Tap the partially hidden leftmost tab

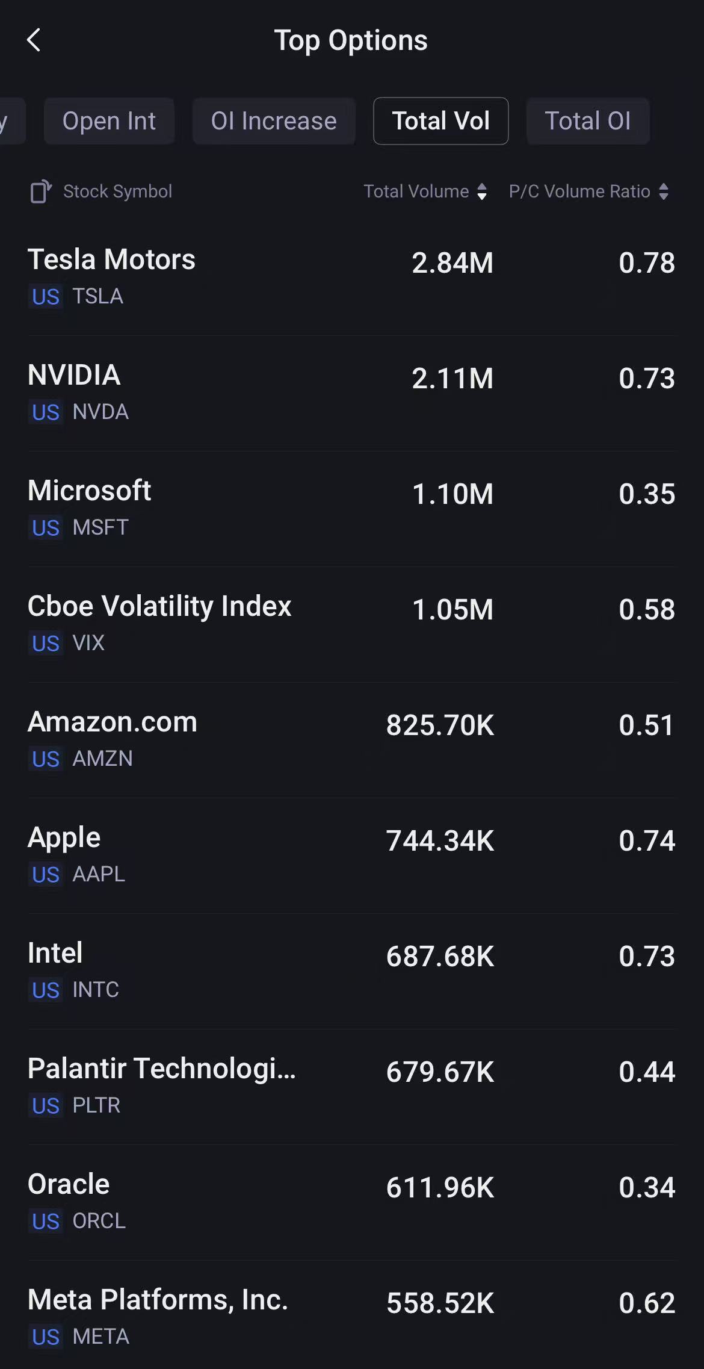tap(10, 121)
